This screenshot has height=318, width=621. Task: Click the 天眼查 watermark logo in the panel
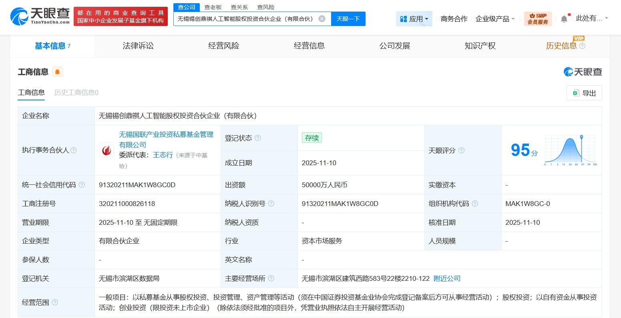[x=583, y=72]
